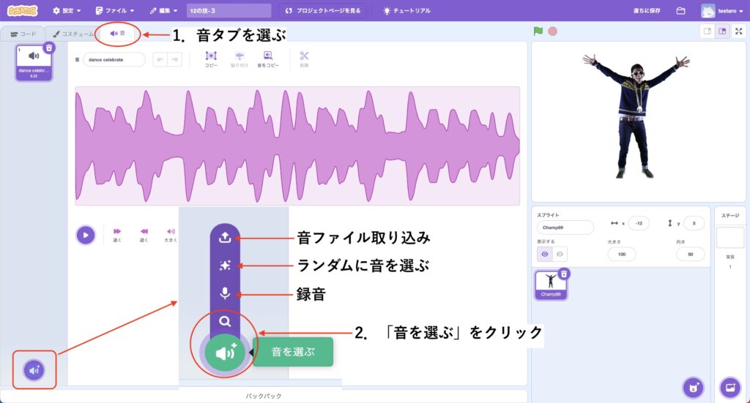Select the dance celebrate sound thumbnail
This screenshot has height=403, width=750.
(x=34, y=62)
